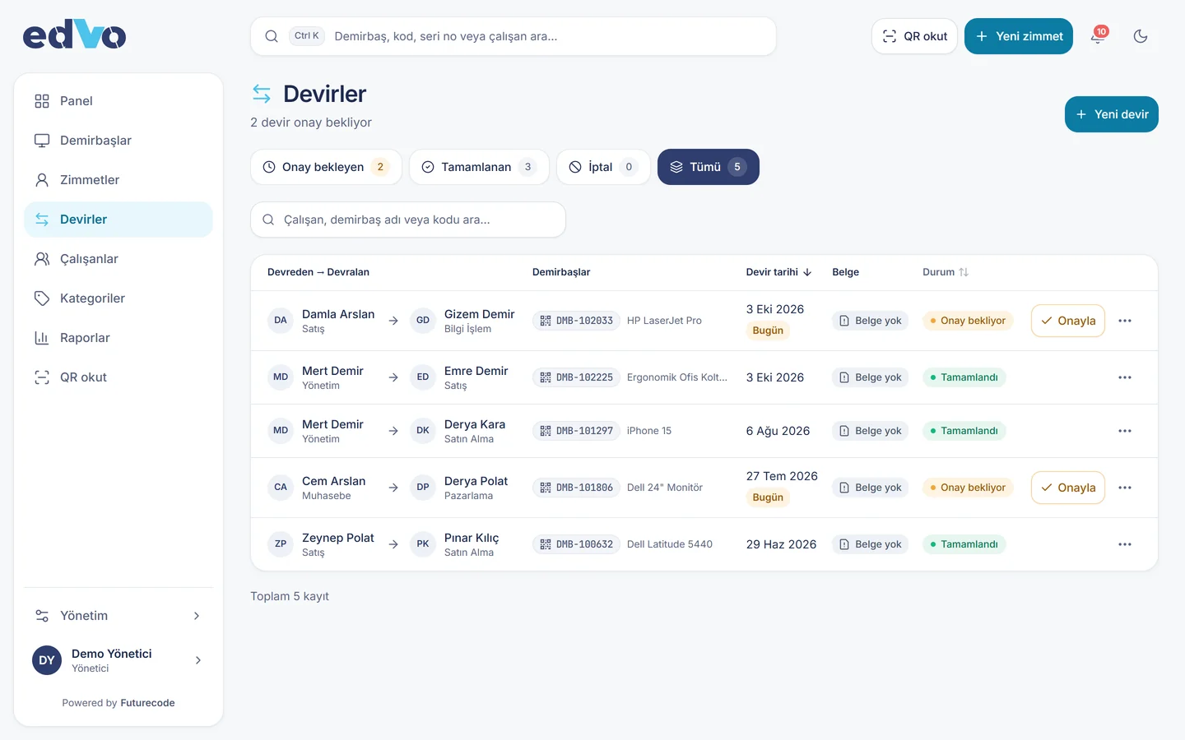Open more options for DMB-101806 row
The width and height of the screenshot is (1185, 740).
(1125, 488)
